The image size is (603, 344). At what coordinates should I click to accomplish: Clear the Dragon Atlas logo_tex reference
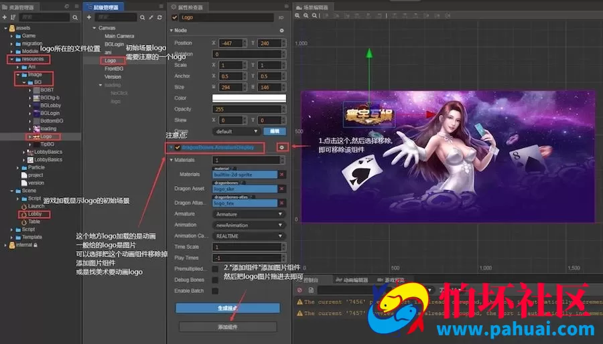click(x=282, y=203)
